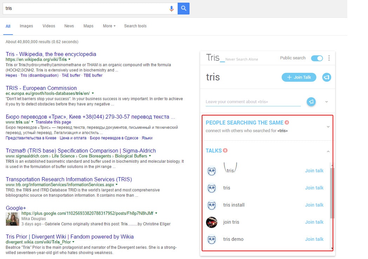The width and height of the screenshot is (368, 259).
Task: Click owl avatar of \tris/ talk
Action: point(212,171)
